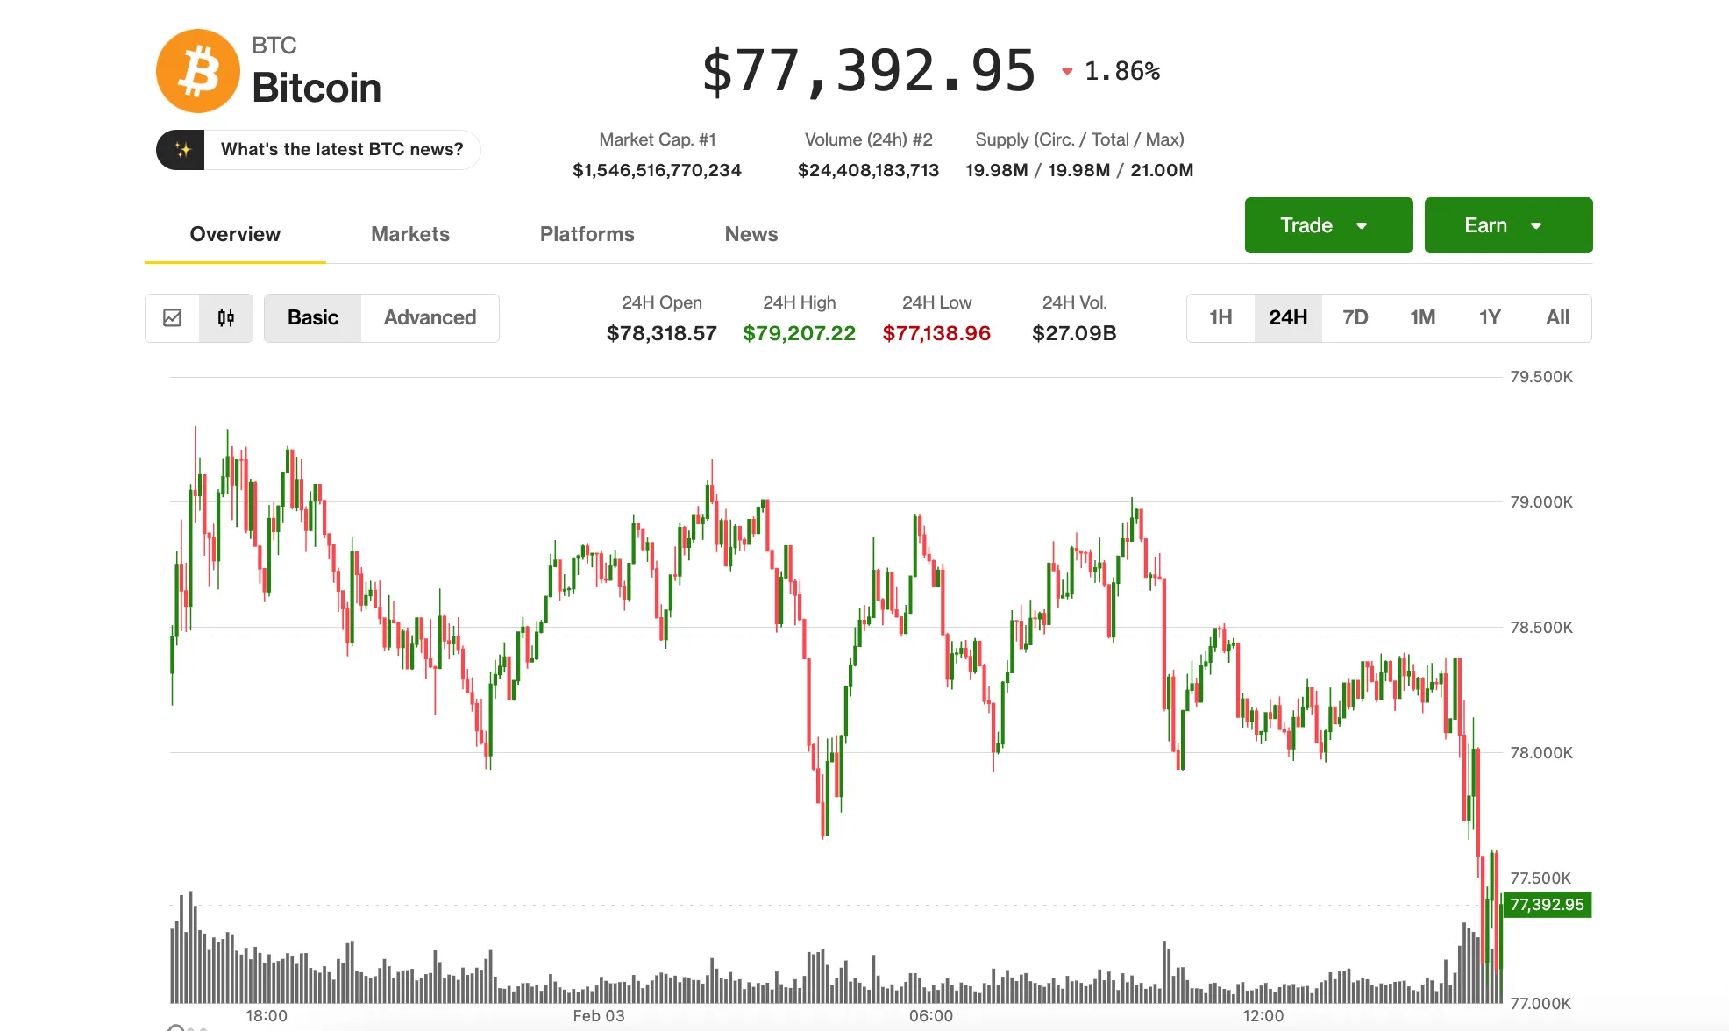Select Basic chart mode
The width and height of the screenshot is (1729, 1031).
pyautogui.click(x=312, y=318)
